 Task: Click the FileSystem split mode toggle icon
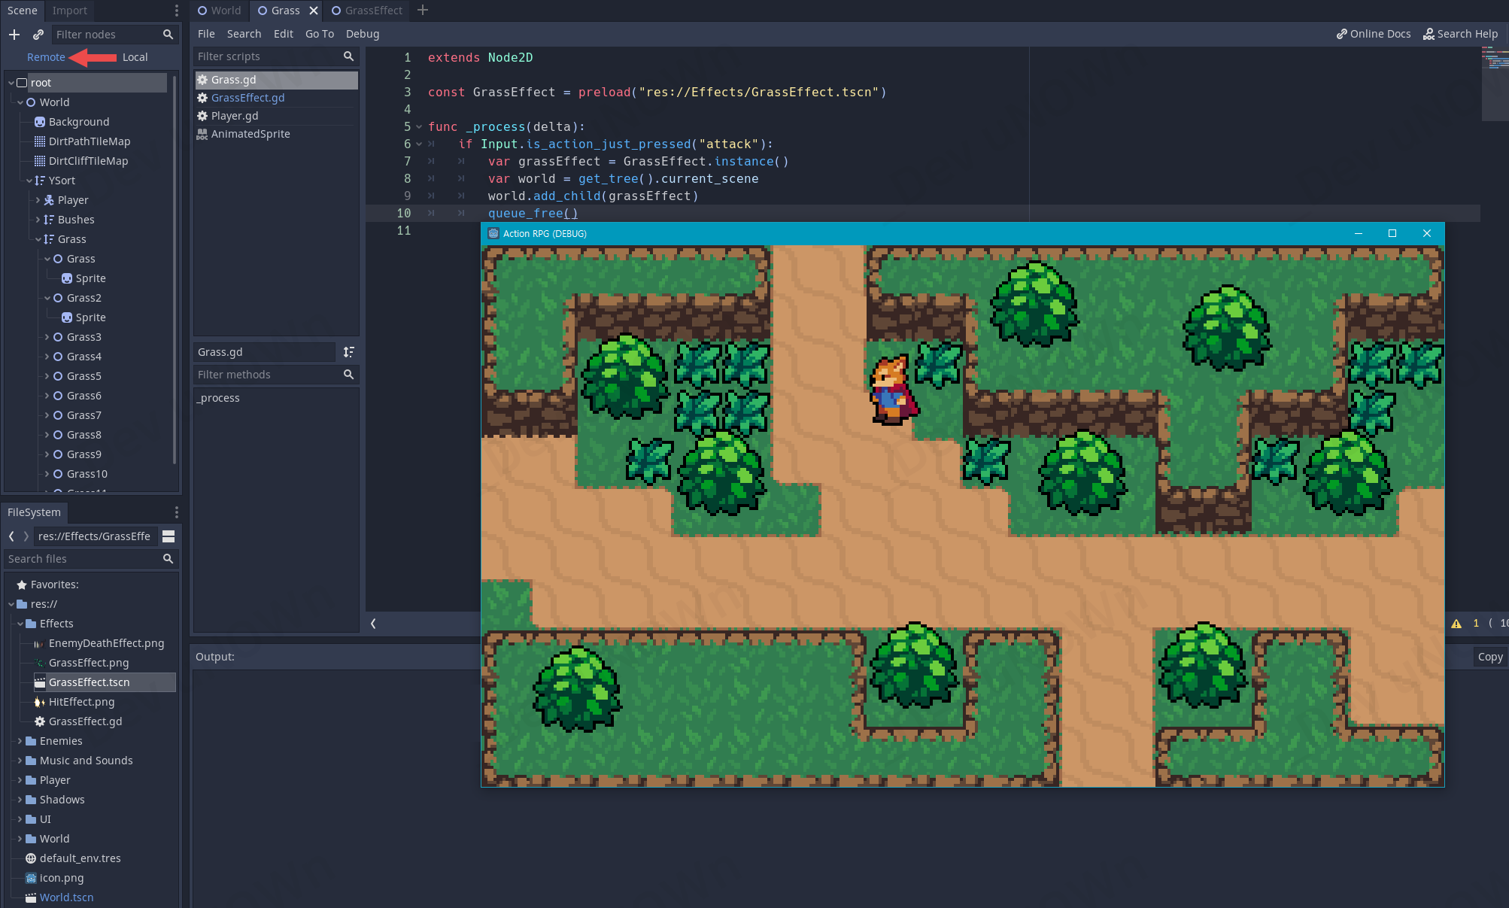coord(169,536)
